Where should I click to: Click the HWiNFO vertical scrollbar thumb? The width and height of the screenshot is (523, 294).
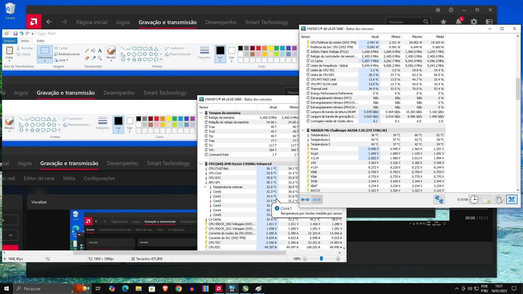coord(518,89)
